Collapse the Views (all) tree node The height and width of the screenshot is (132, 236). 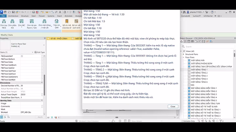tap(181, 51)
